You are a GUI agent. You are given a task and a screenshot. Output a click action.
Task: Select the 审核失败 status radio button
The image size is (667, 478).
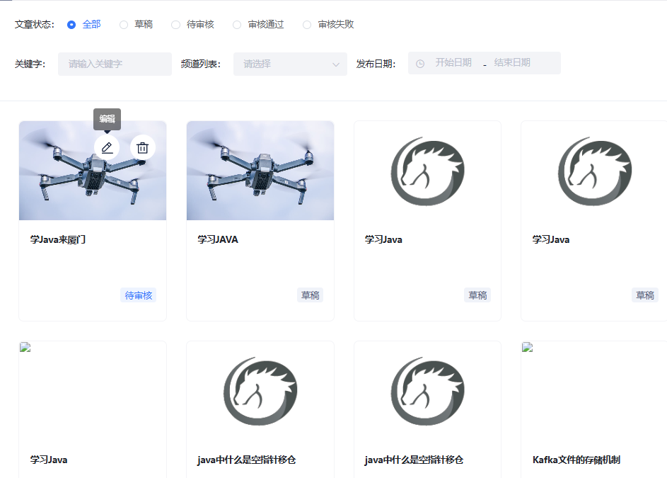pyautogui.click(x=307, y=25)
